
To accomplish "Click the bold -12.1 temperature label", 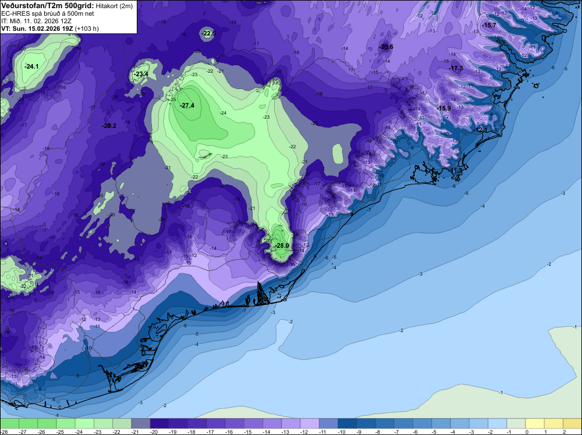I will (x=481, y=130).
